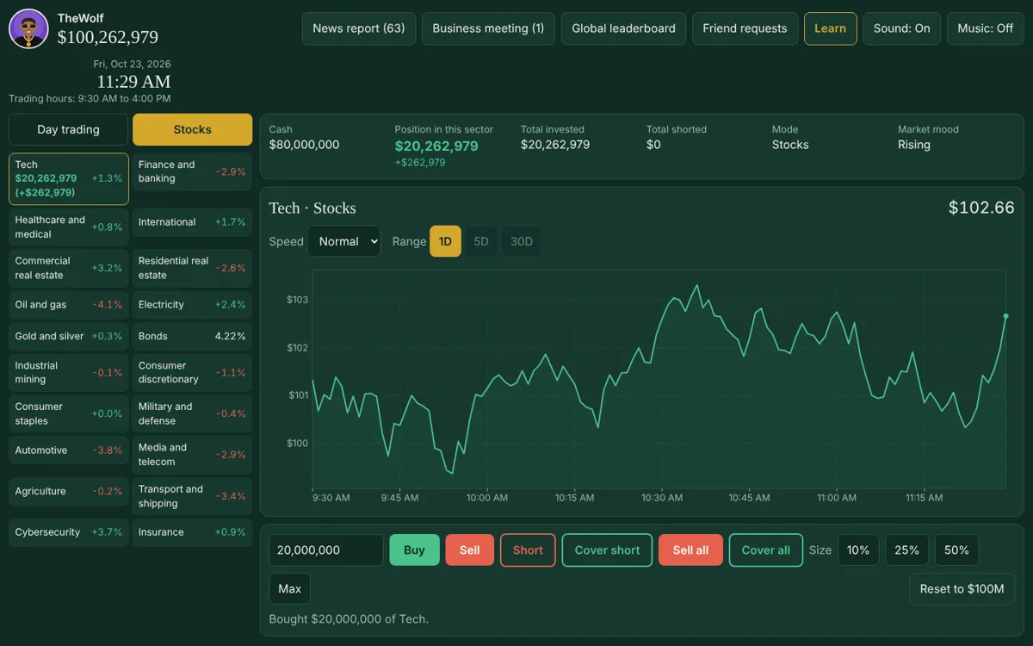Open Friend requests
Screen dimensions: 1033x646
(745, 28)
